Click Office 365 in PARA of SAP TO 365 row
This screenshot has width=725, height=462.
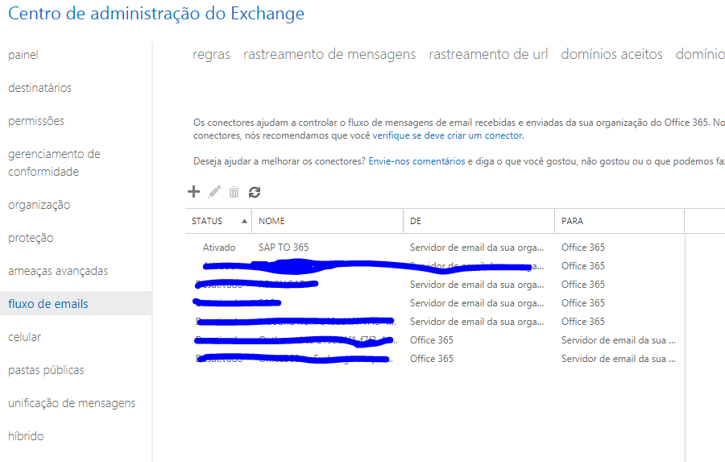[583, 248]
